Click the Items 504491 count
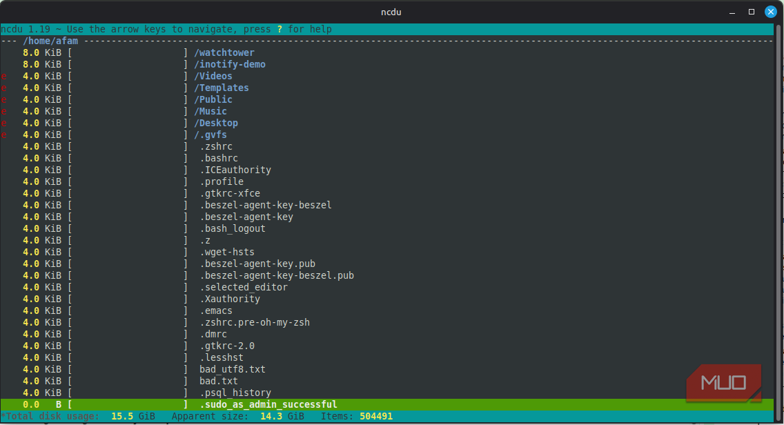This screenshot has width=784, height=425. pos(376,417)
